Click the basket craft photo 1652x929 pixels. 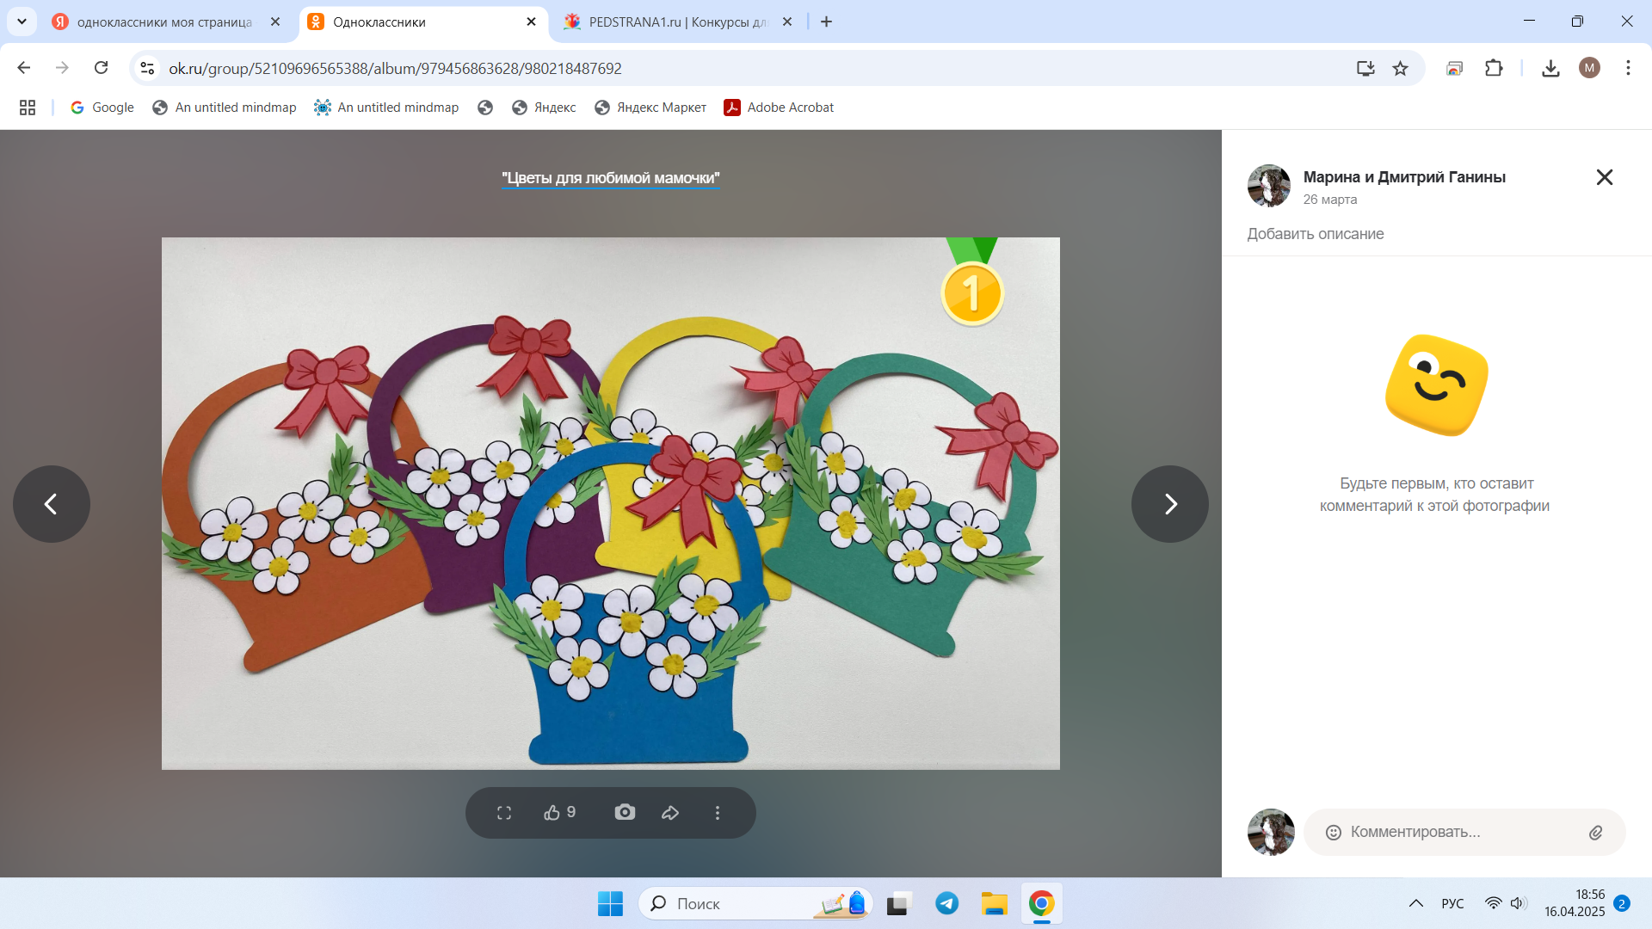point(611,503)
